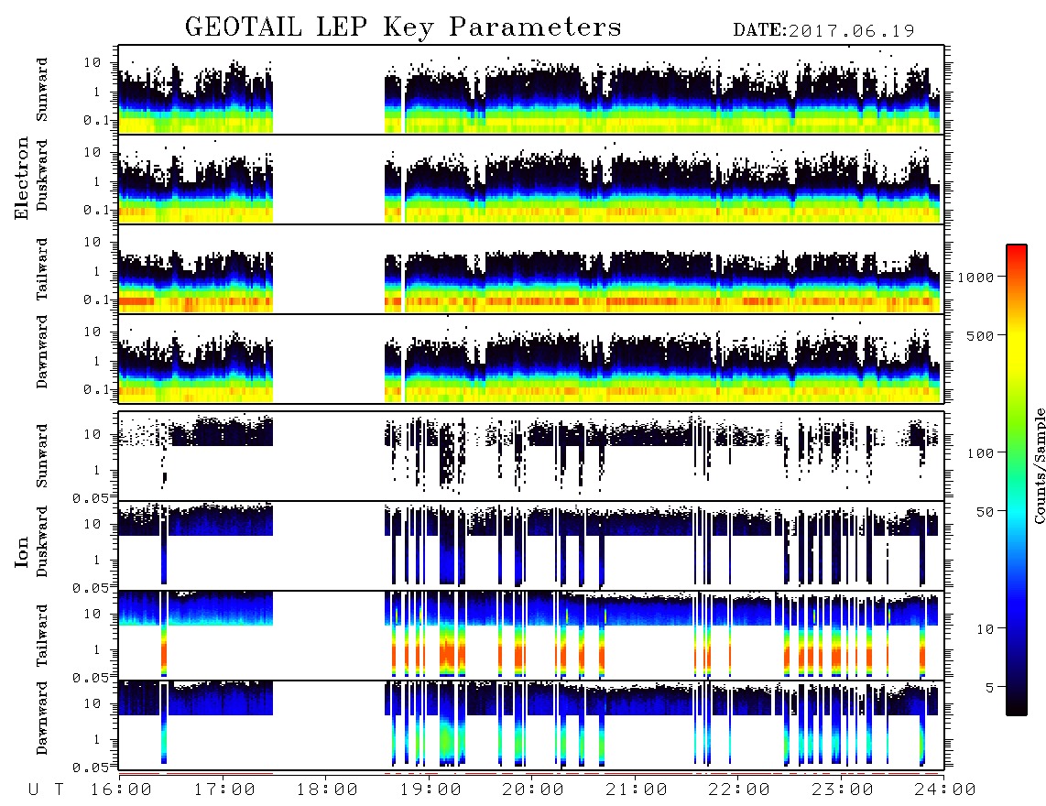Screen dimensions: 1046x806
Task: Click the "19:00" time tick label
Action: (x=430, y=790)
